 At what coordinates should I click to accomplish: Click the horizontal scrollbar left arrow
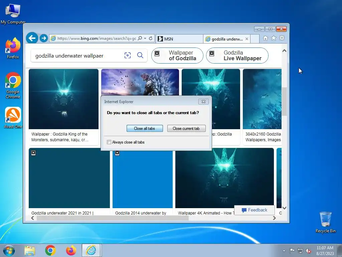pyautogui.click(x=32, y=218)
